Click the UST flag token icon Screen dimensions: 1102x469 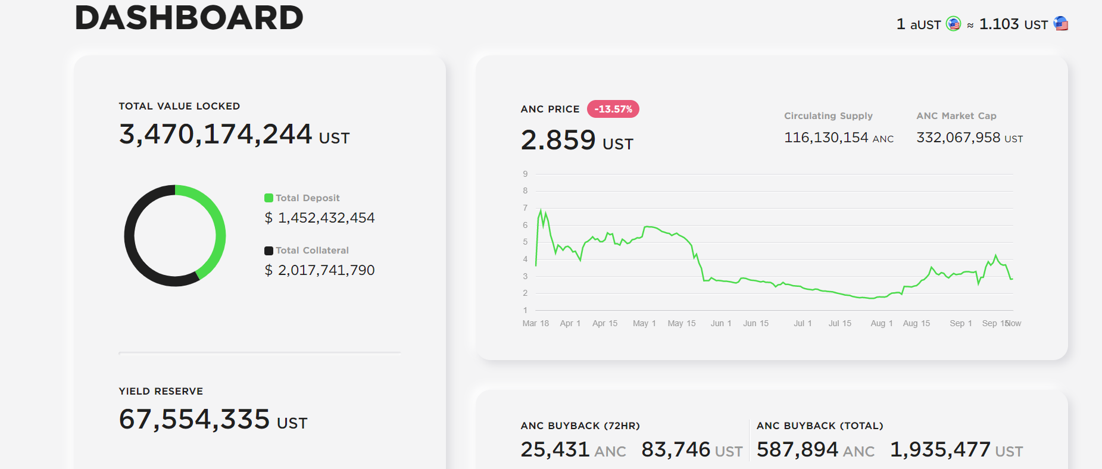(x=1060, y=24)
